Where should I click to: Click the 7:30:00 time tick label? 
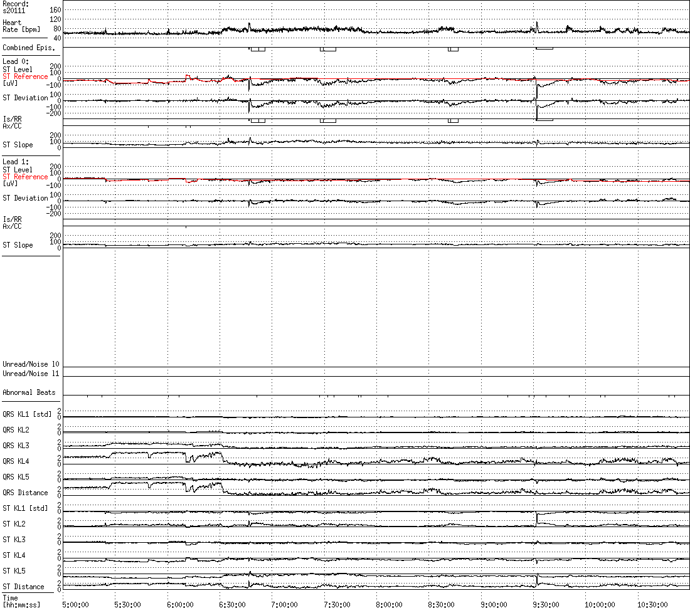(x=336, y=604)
